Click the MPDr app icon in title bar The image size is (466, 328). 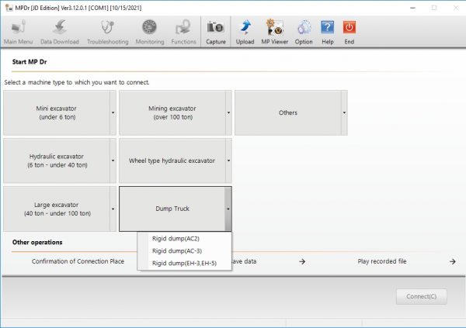coord(9,8)
